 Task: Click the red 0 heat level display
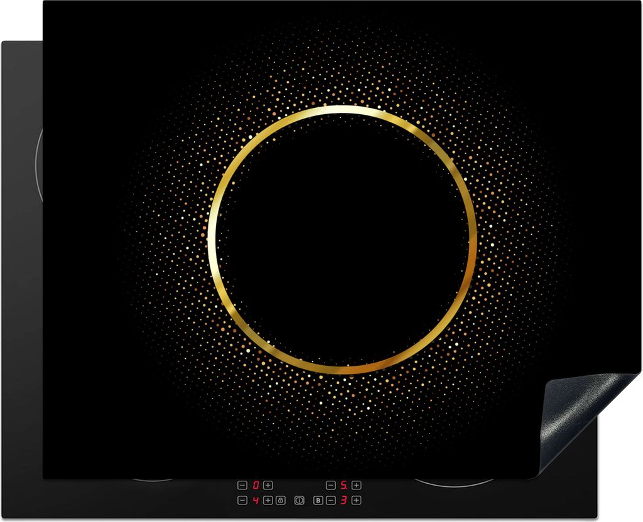[256, 485]
